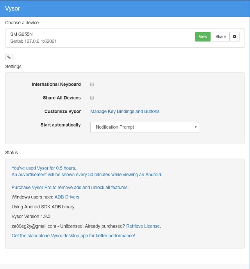This screenshot has width=250, height=269.
Task: Follow the ADB Drivers link
Action: (67, 197)
